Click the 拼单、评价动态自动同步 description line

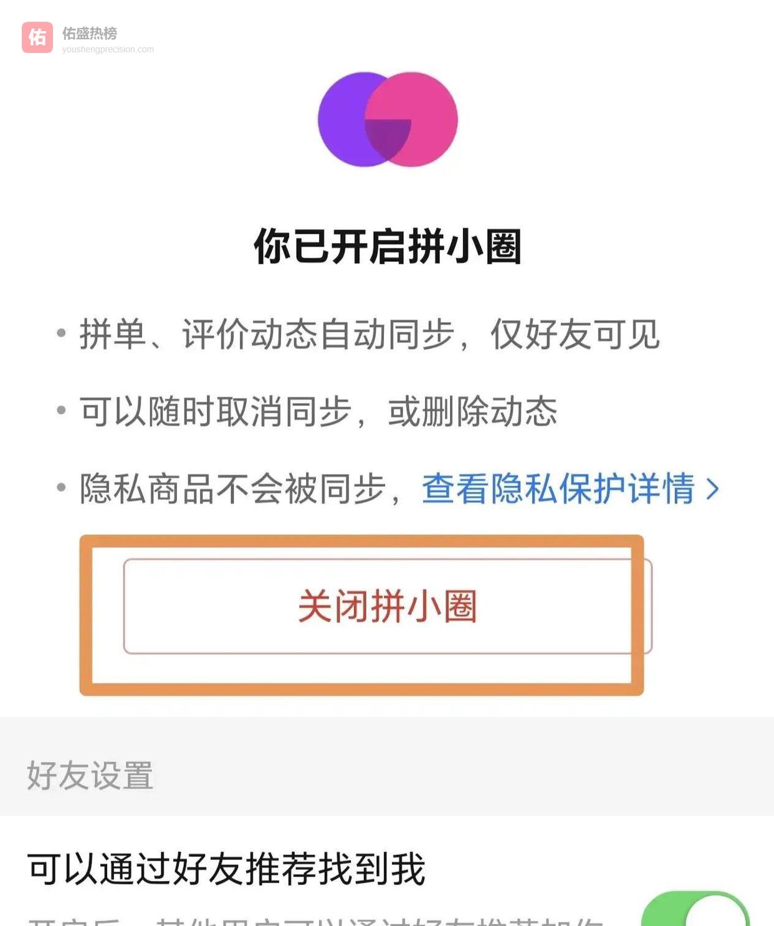click(x=369, y=334)
